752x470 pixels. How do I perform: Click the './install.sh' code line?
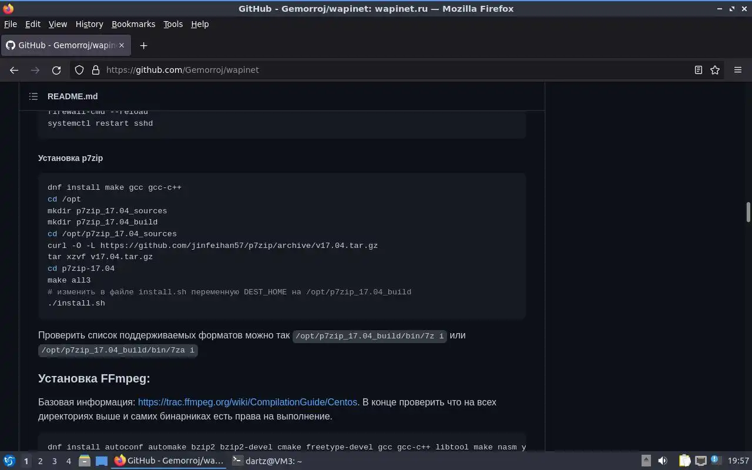[x=76, y=303]
